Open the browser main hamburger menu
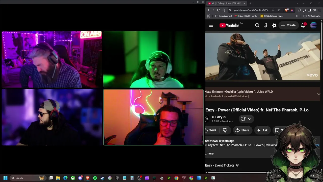 [x=319, y=10]
